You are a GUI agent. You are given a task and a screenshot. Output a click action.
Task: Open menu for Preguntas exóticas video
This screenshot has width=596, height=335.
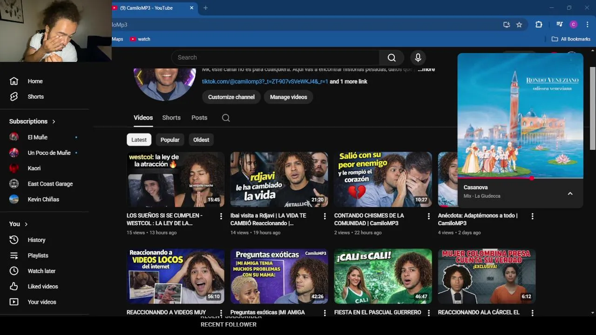[325, 313]
